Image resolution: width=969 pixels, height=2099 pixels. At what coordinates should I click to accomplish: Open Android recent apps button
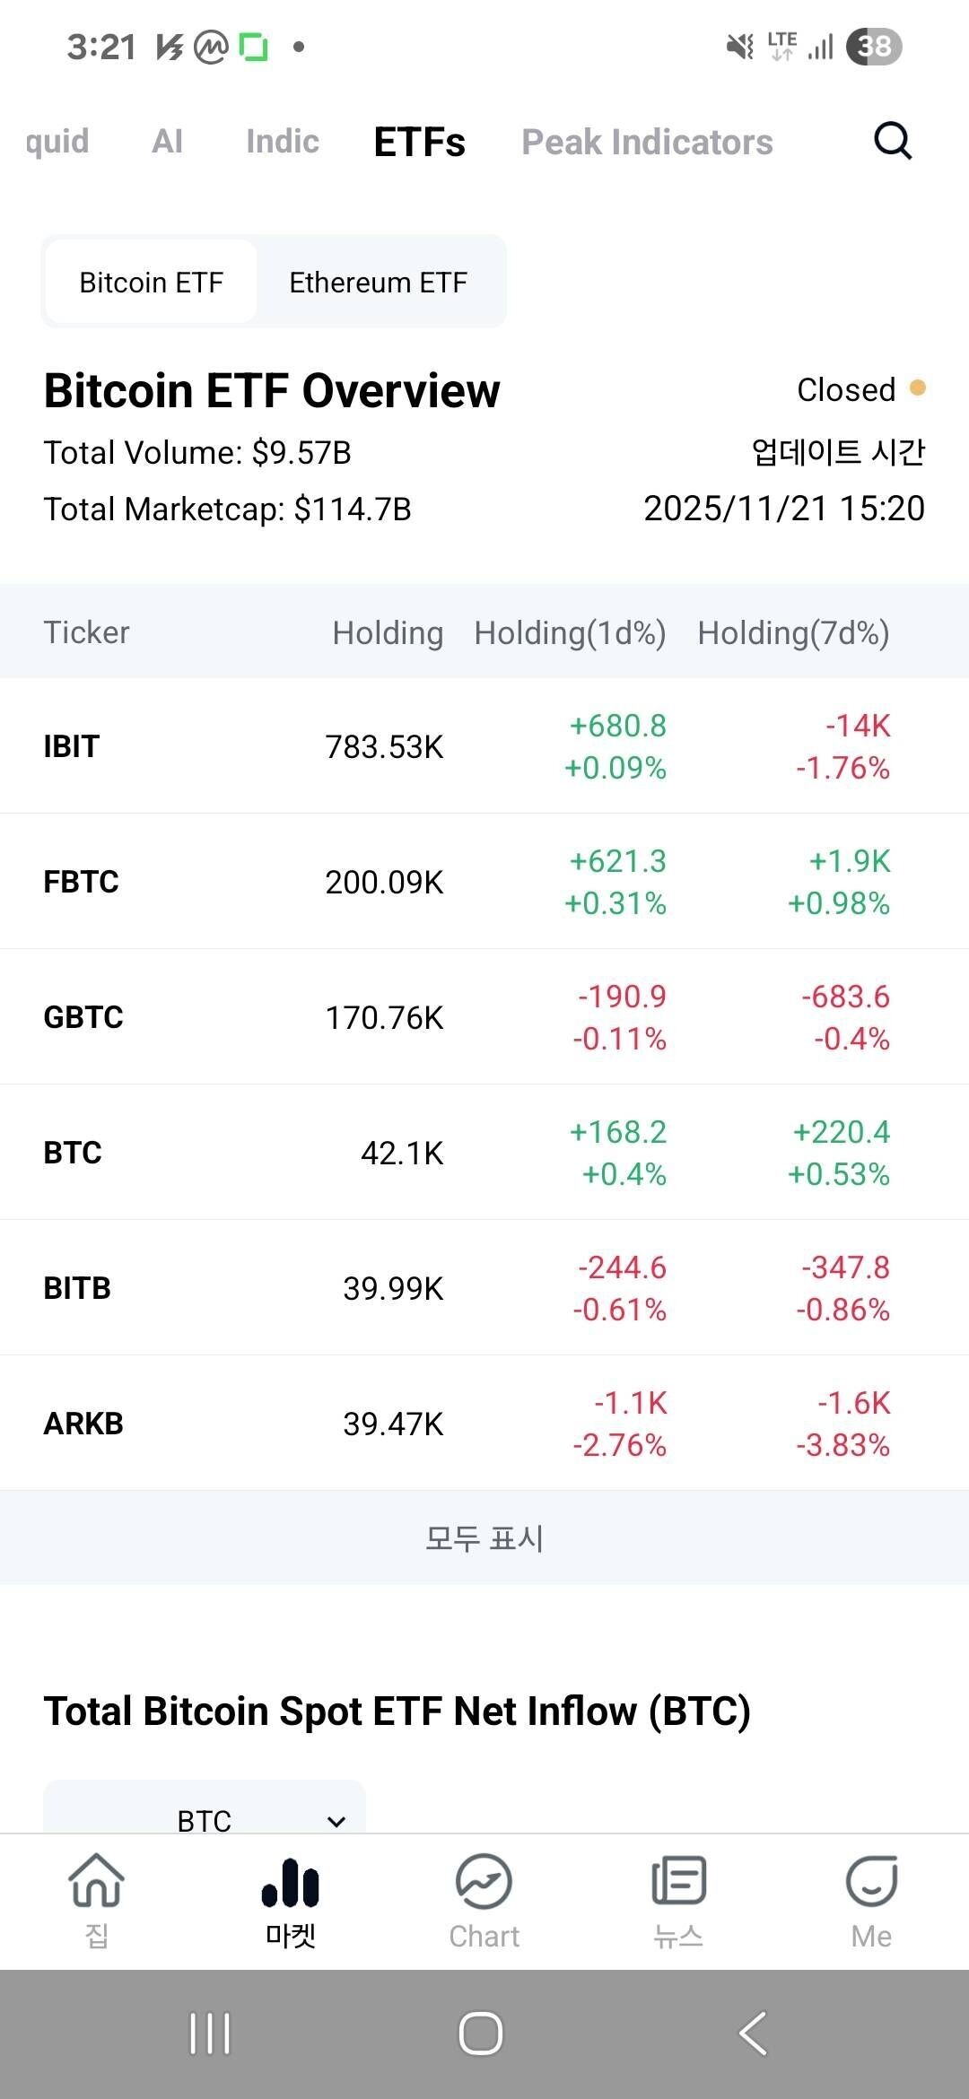click(x=210, y=2033)
